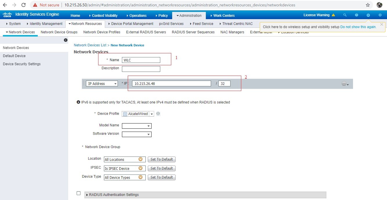387x200 pixels.
Task: Focus the subnet mask field showing 32
Action: tap(224, 83)
